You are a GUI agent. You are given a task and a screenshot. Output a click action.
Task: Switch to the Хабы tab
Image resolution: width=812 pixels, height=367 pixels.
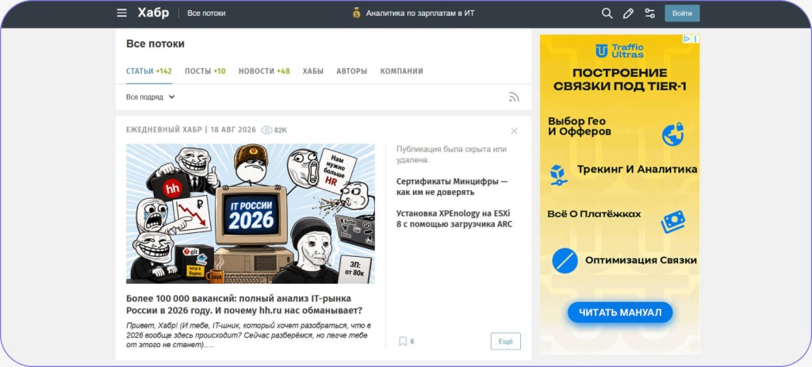pyautogui.click(x=312, y=71)
